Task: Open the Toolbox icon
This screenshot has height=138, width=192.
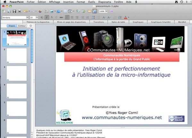Action: 89,11
